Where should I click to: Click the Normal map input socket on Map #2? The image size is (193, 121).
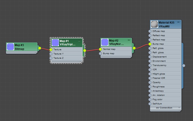[x=100, y=49]
